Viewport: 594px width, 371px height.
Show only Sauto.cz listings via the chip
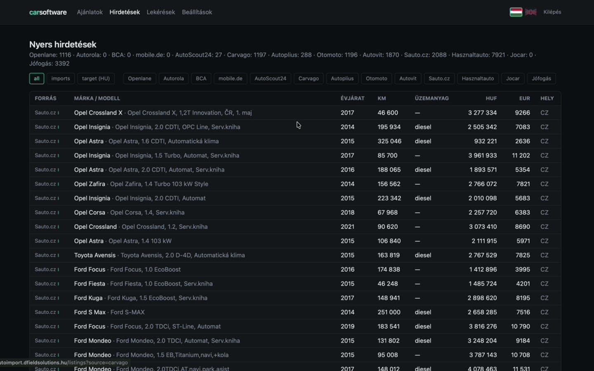coord(439,78)
